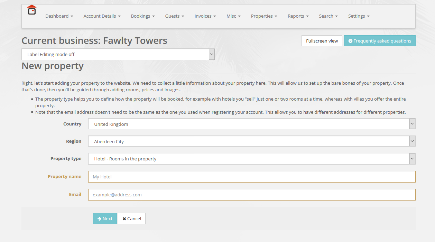Open the Region dropdown showing Aberdeen City
The height and width of the screenshot is (242, 435).
pyautogui.click(x=252, y=141)
